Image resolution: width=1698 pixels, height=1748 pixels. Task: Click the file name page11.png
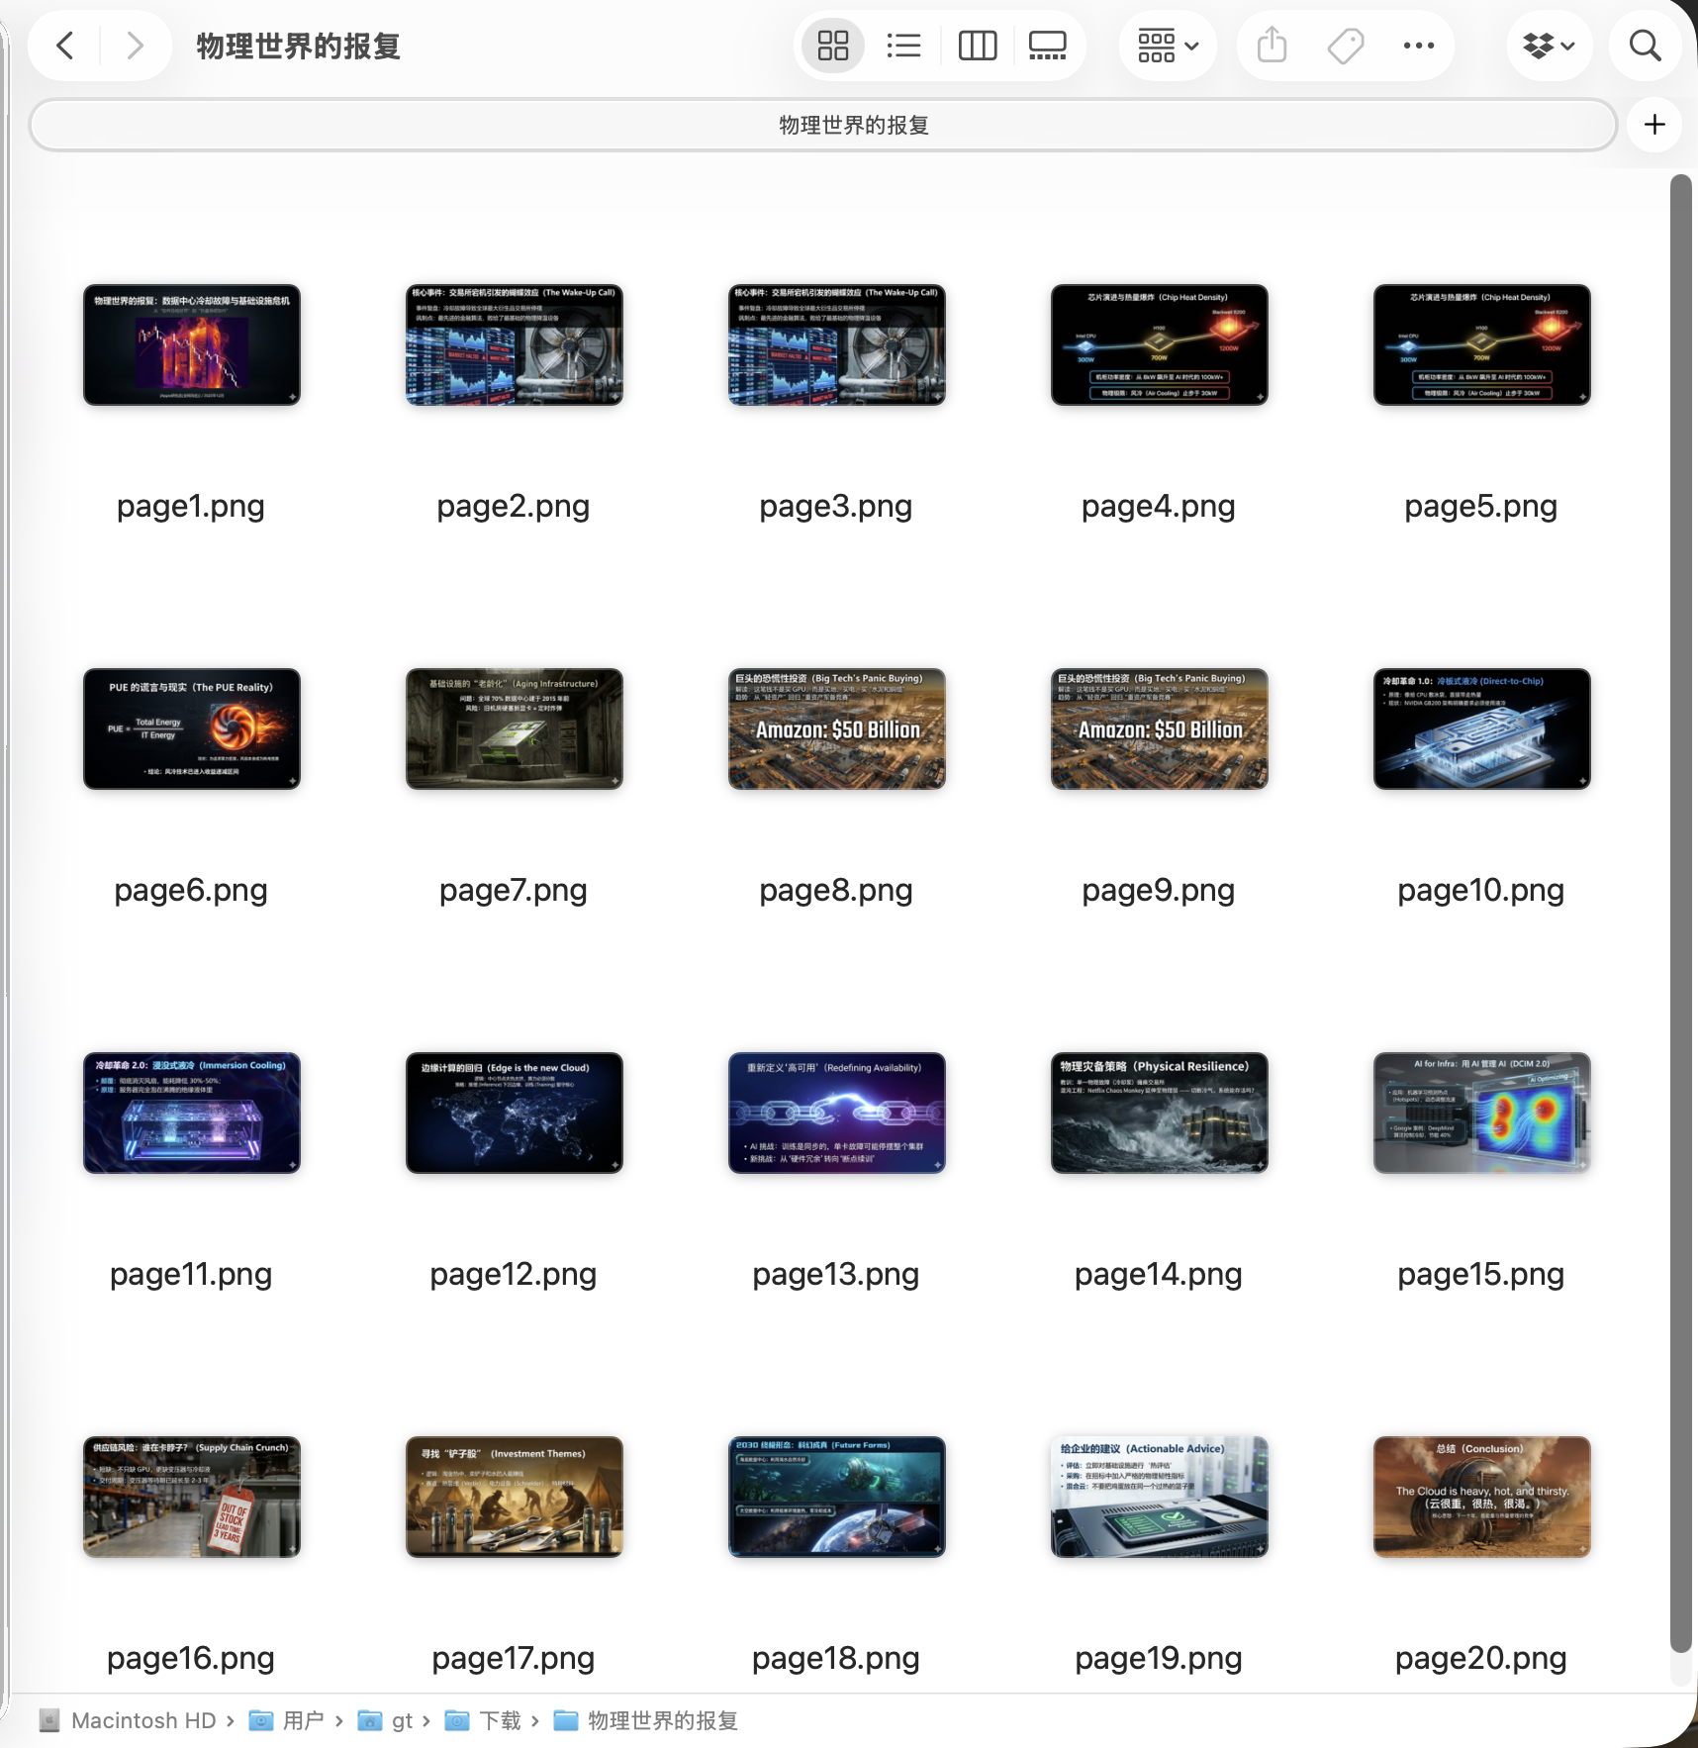[191, 1275]
